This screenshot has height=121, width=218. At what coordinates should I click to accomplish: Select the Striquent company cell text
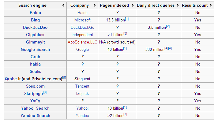click(82, 79)
